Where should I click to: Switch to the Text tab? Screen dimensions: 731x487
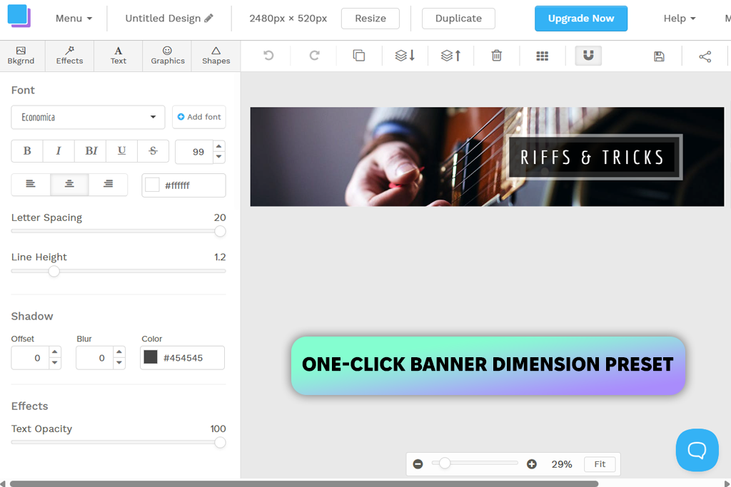[119, 56]
